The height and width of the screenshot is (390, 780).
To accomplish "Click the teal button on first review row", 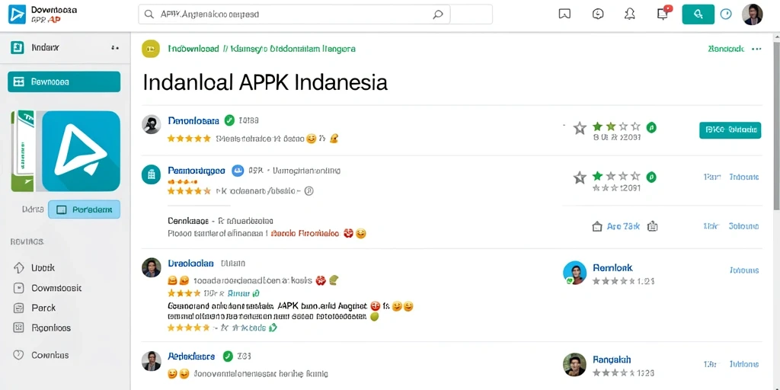I will coord(730,129).
